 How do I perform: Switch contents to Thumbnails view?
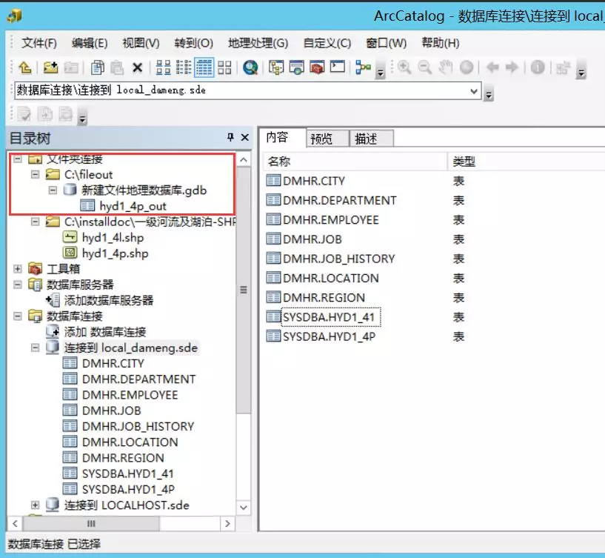click(224, 67)
